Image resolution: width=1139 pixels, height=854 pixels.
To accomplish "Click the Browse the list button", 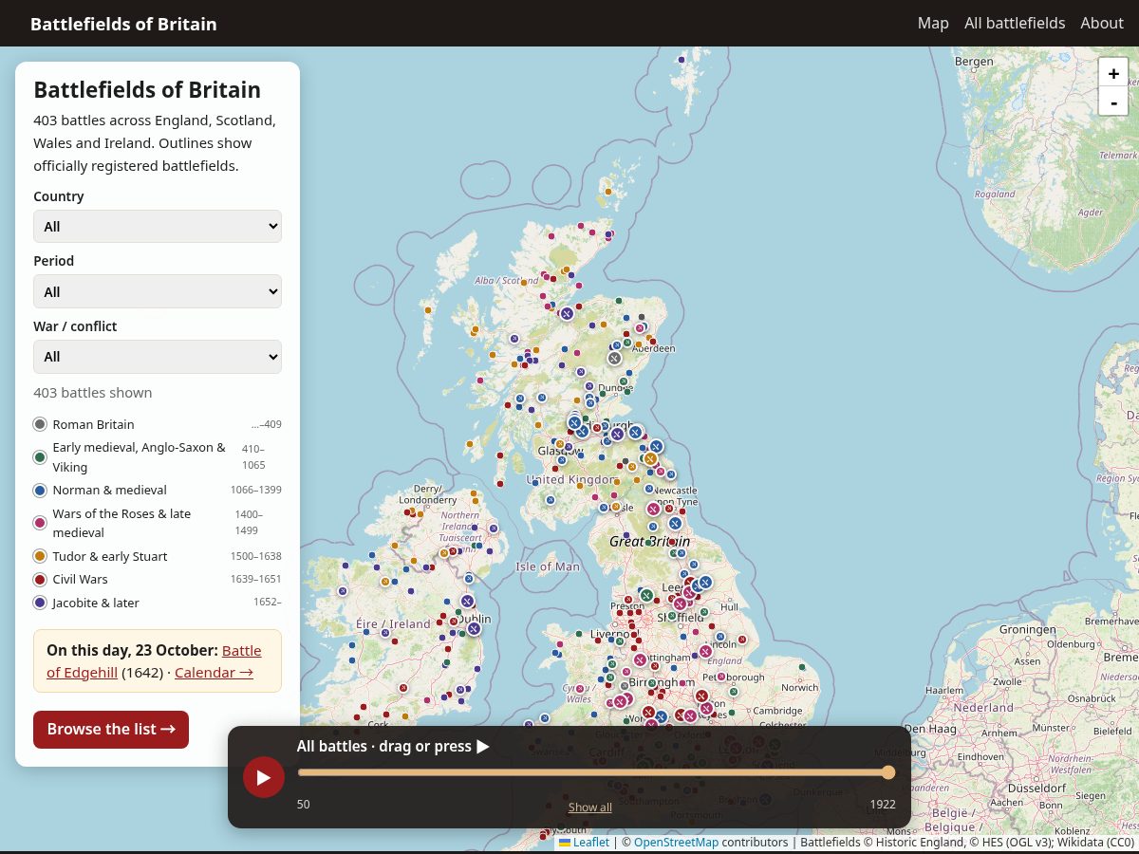I will [111, 729].
